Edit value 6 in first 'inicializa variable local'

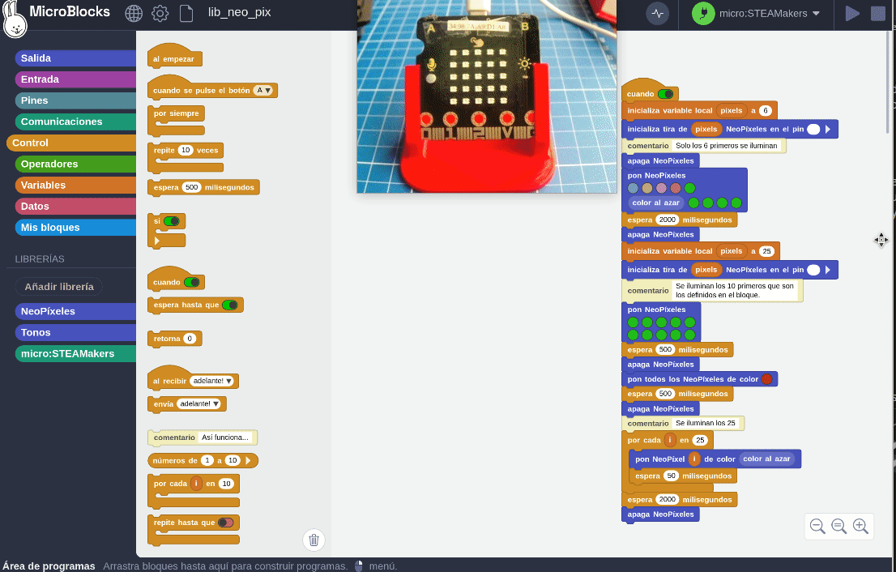pyautogui.click(x=765, y=111)
